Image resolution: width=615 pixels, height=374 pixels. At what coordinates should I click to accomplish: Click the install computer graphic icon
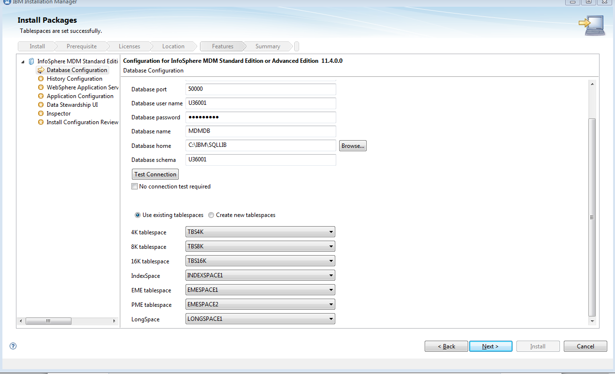coord(592,26)
